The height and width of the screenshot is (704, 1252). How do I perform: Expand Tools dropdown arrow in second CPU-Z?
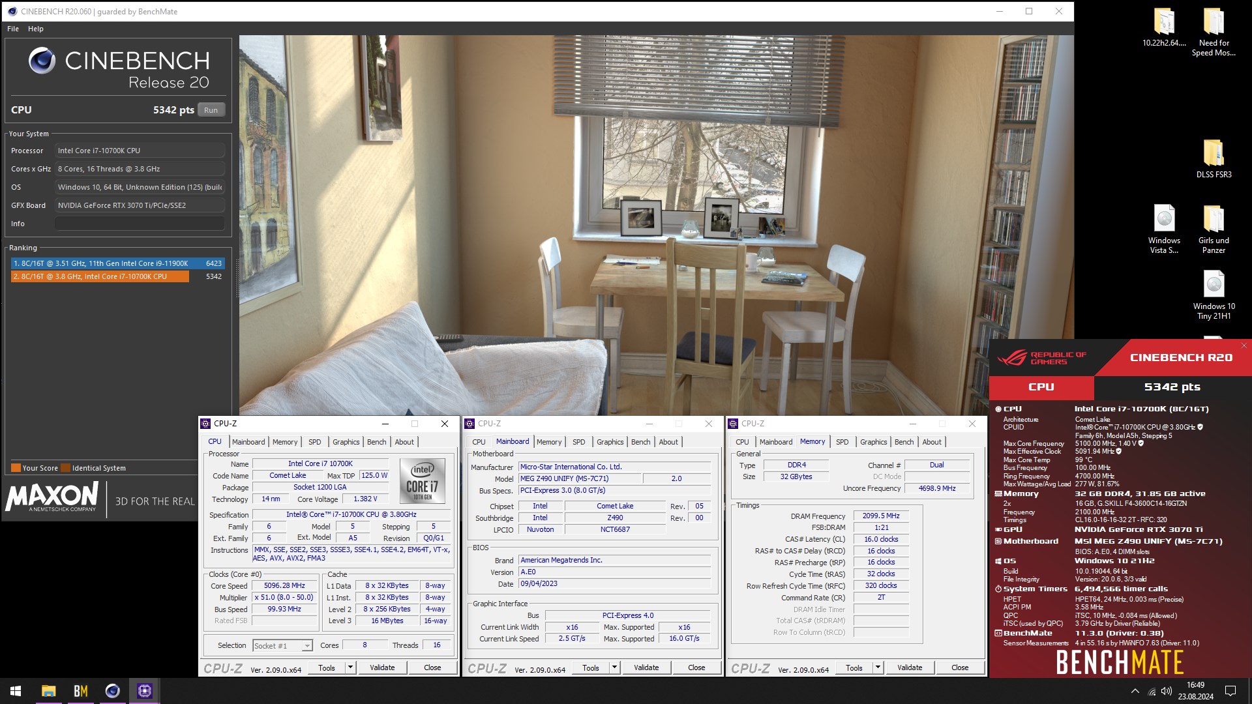(x=614, y=667)
